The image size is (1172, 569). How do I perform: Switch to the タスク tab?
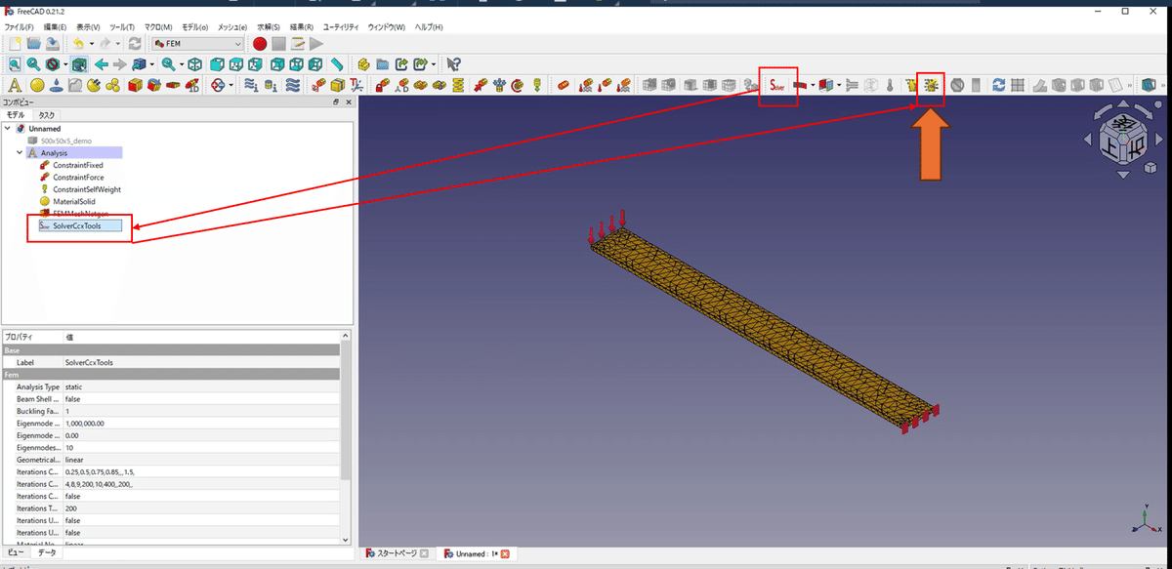[x=47, y=114]
